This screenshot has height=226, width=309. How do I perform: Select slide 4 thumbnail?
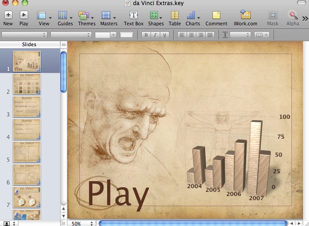(x=27, y=129)
